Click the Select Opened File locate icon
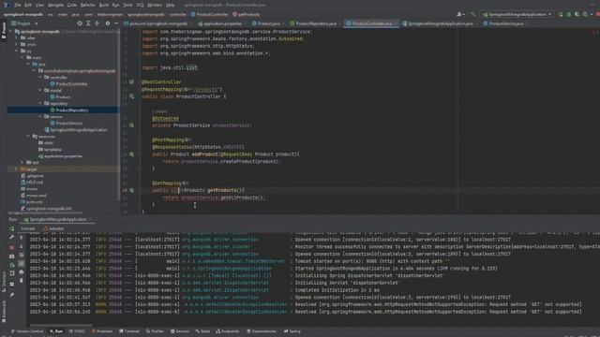Screen dimensions: 600x337 tap(80, 23)
